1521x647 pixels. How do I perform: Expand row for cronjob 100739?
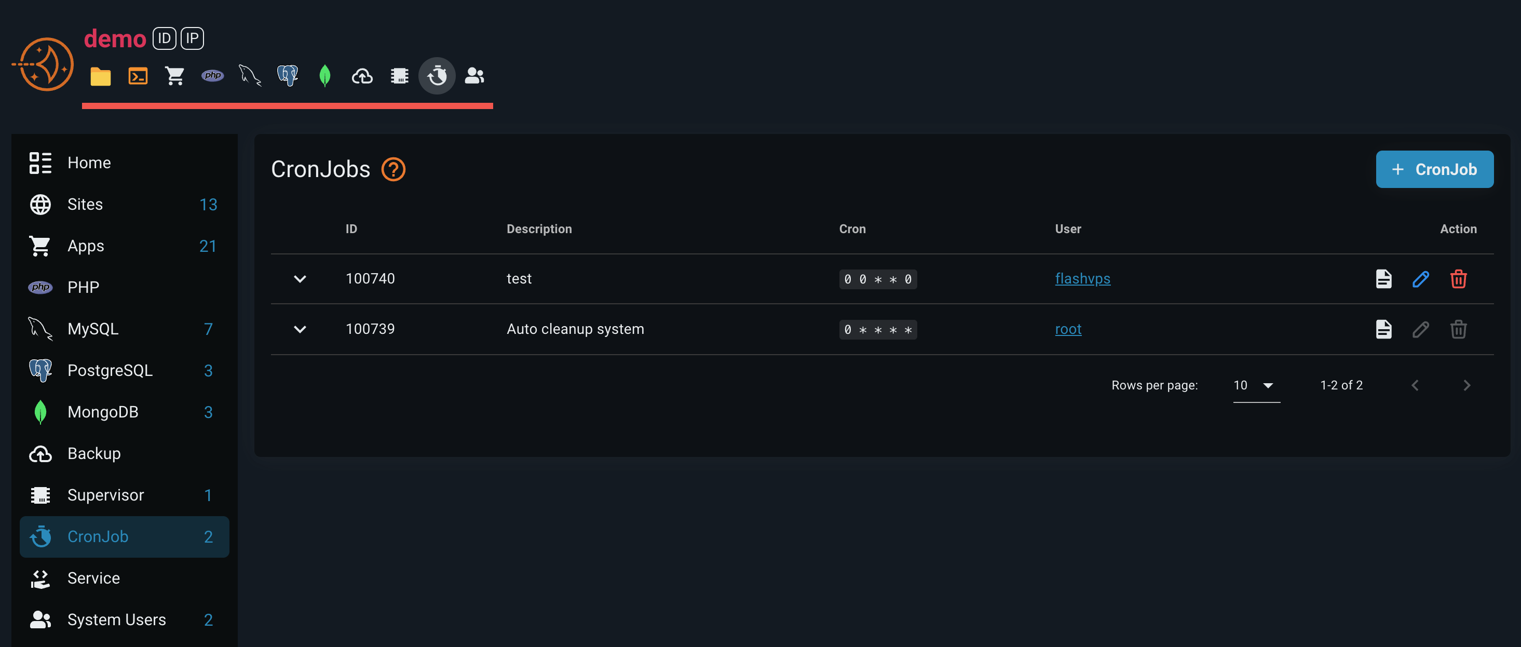click(x=300, y=329)
